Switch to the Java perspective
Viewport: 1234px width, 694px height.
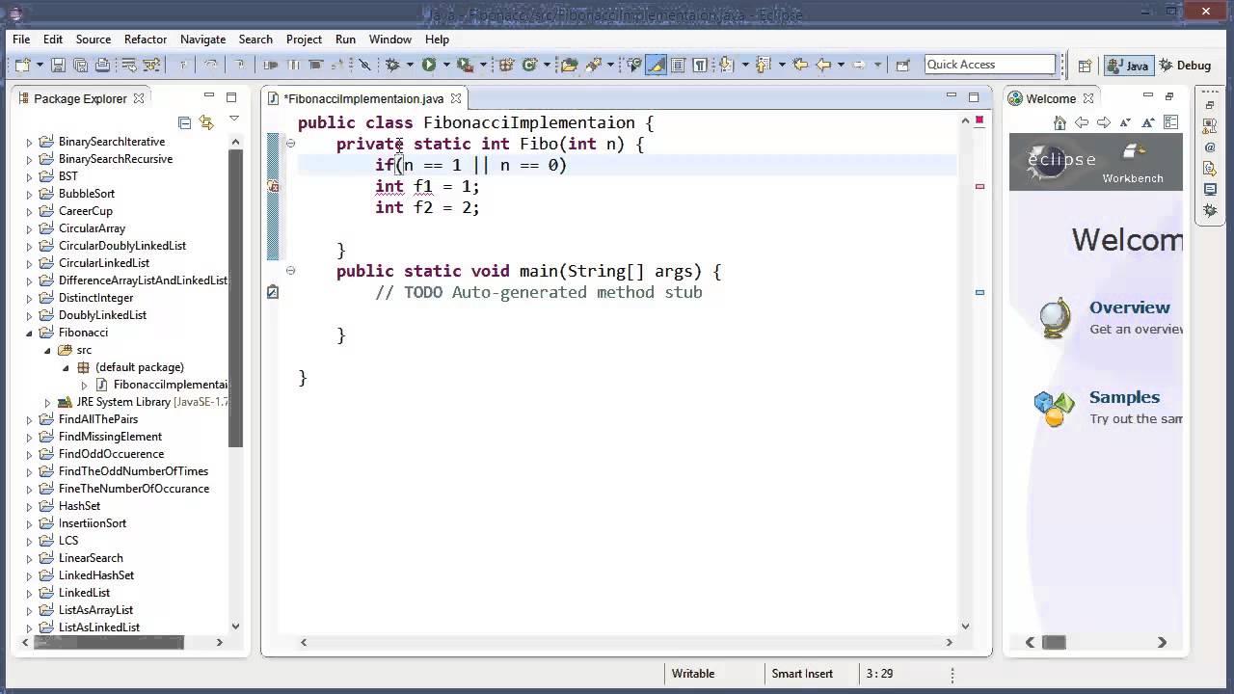(x=1128, y=66)
